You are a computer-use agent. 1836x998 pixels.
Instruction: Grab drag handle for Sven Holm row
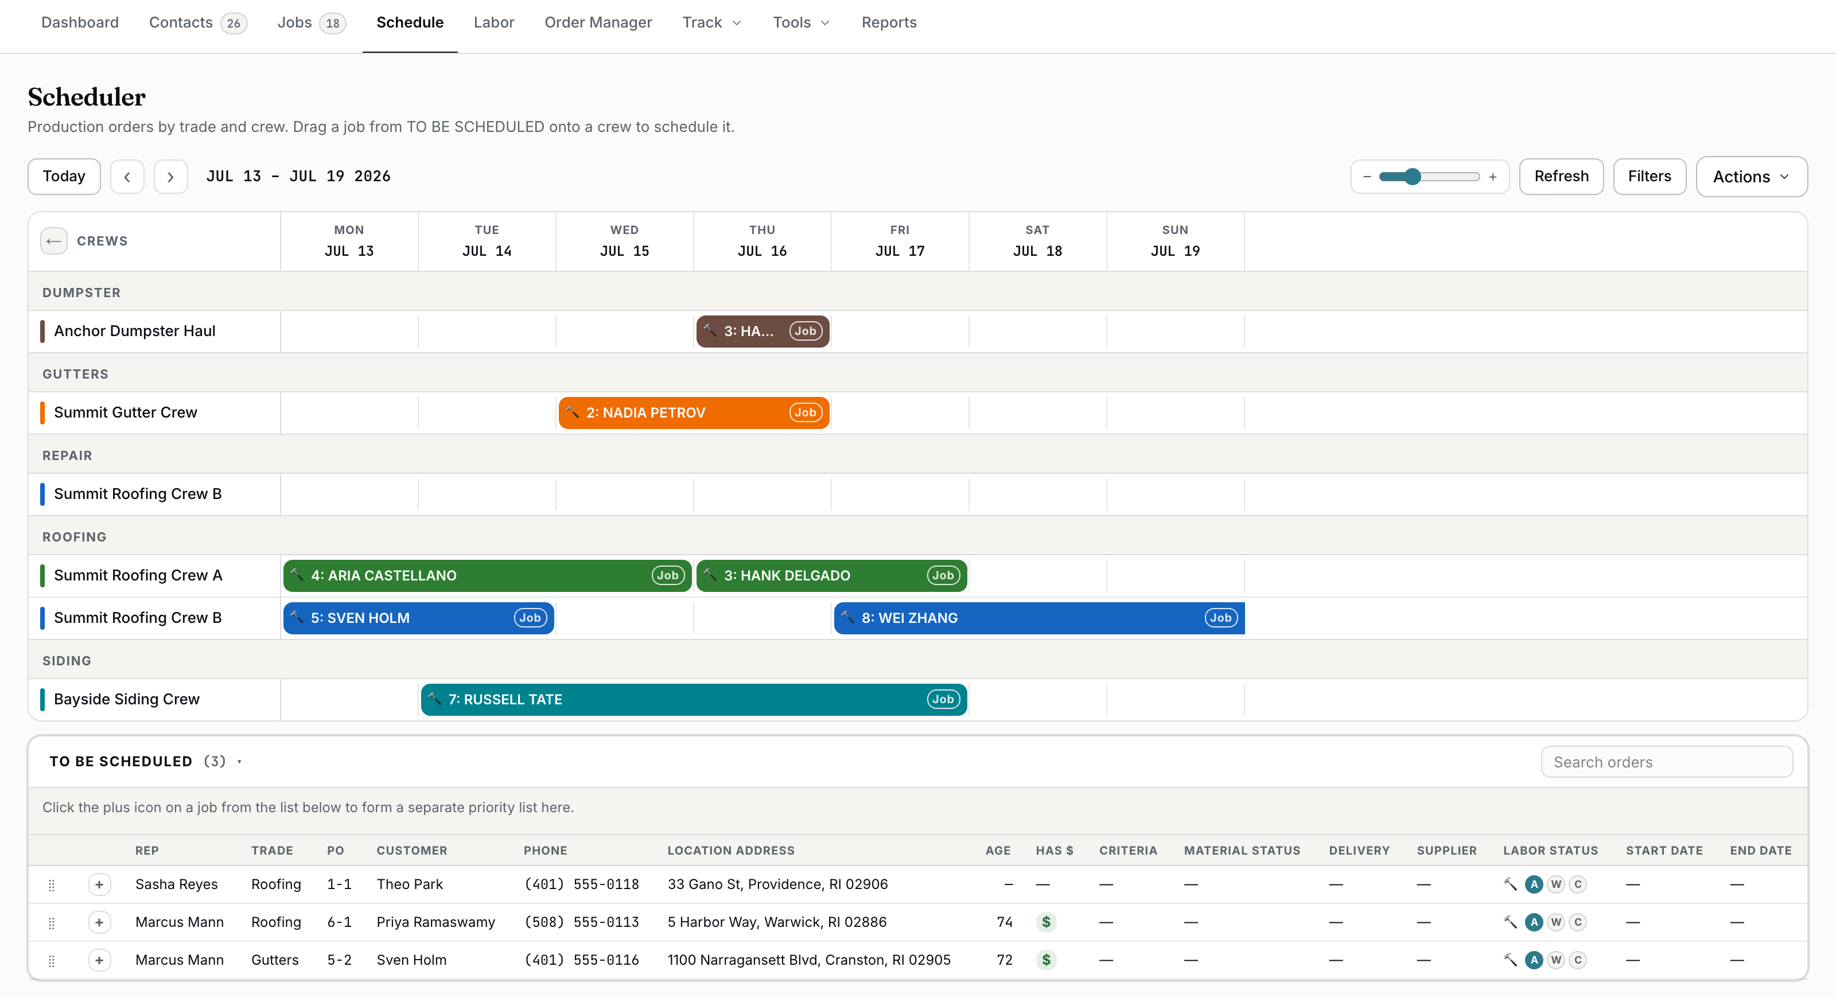(x=51, y=960)
